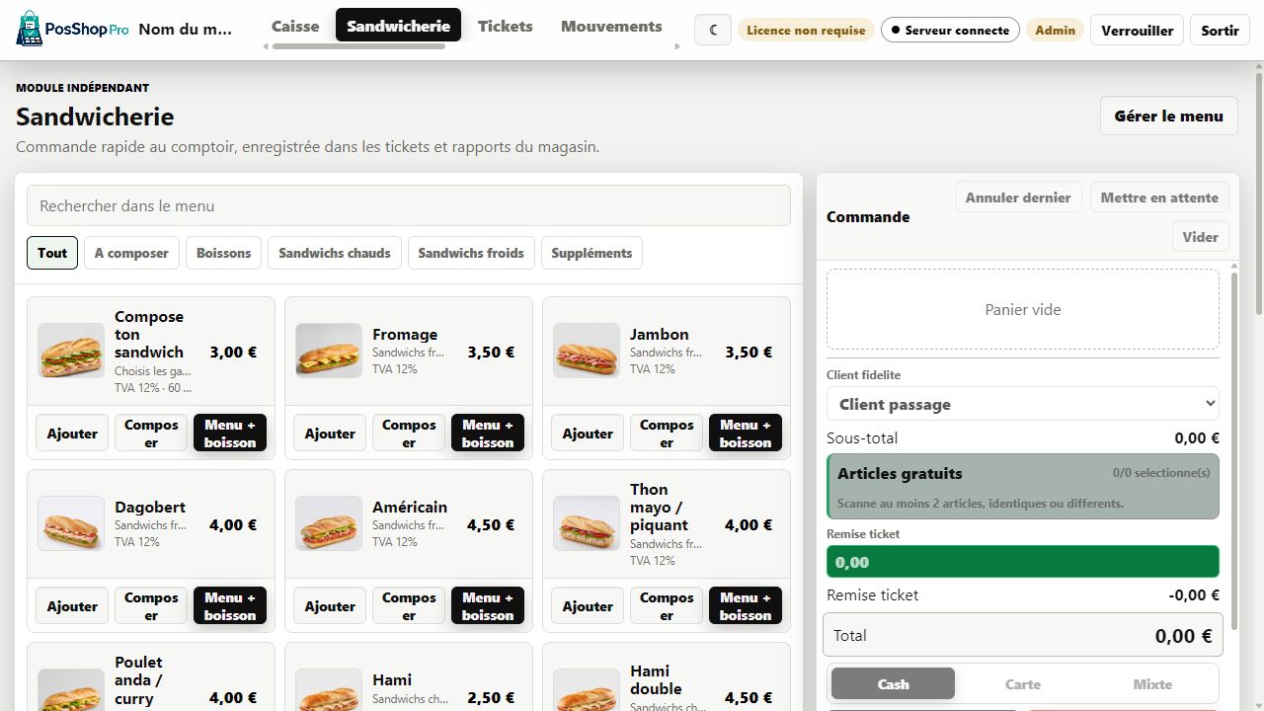This screenshot has height=711, width=1264.
Task: Toggle dark mode moon icon
Action: point(712,30)
